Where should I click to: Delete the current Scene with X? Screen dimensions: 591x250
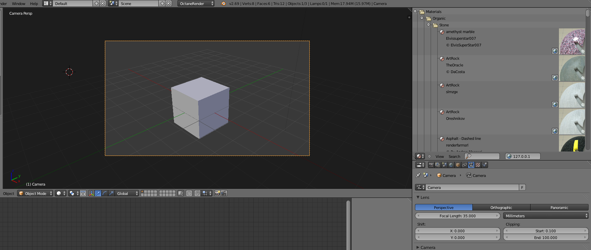[x=168, y=3]
